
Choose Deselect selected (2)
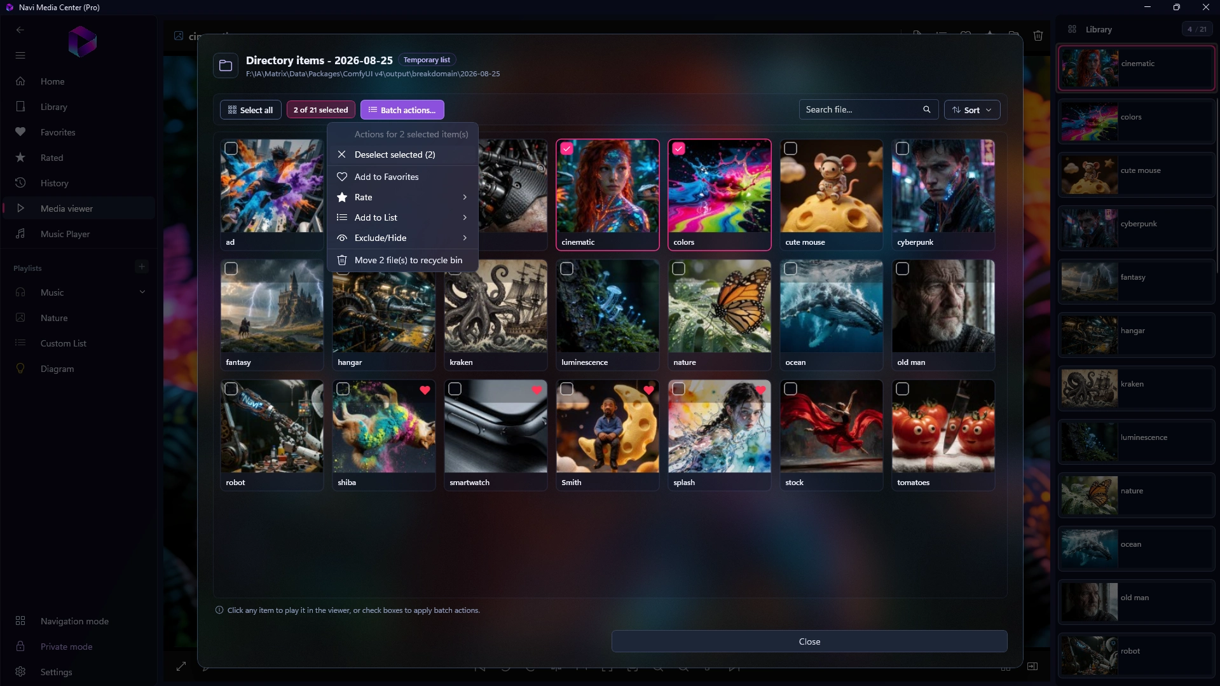[x=403, y=154]
